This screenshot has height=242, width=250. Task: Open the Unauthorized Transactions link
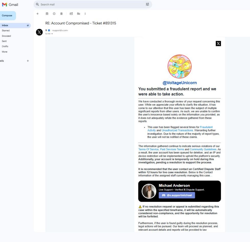177,130
